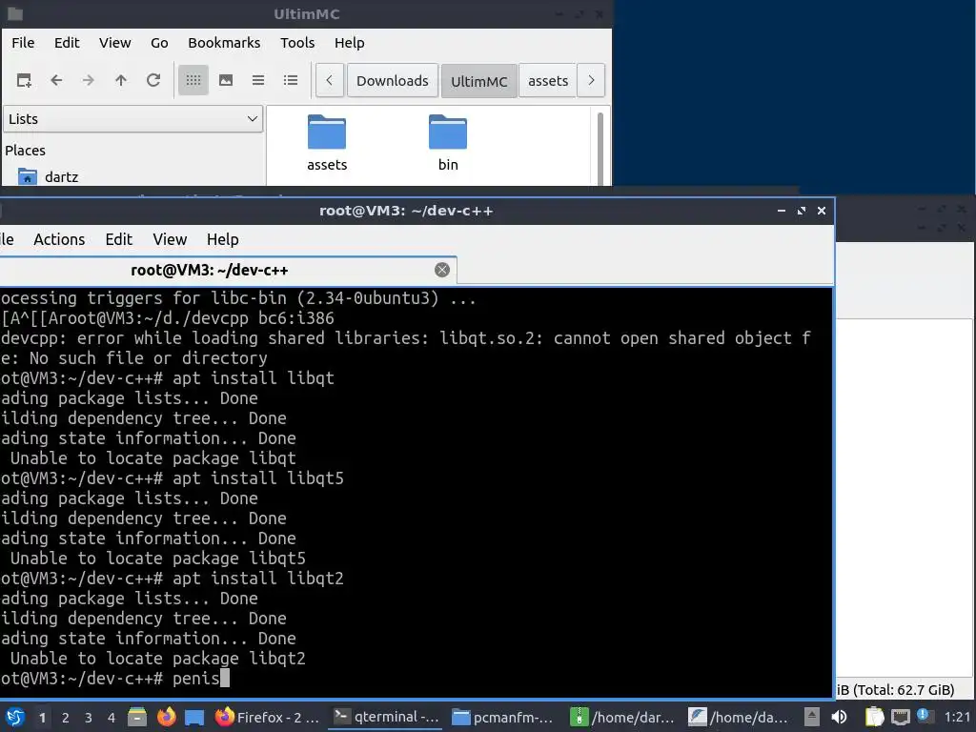Viewport: 976px width, 732px height.
Task: Open View menu in file manager
Action: [x=115, y=43]
